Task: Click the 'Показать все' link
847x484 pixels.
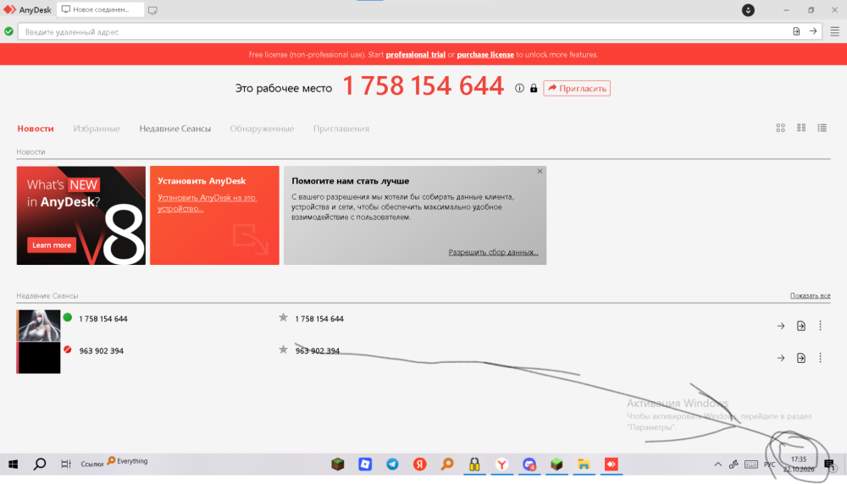Action: (811, 295)
